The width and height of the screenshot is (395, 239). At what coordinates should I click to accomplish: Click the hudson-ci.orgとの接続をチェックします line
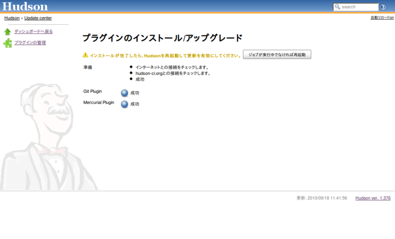tap(173, 73)
